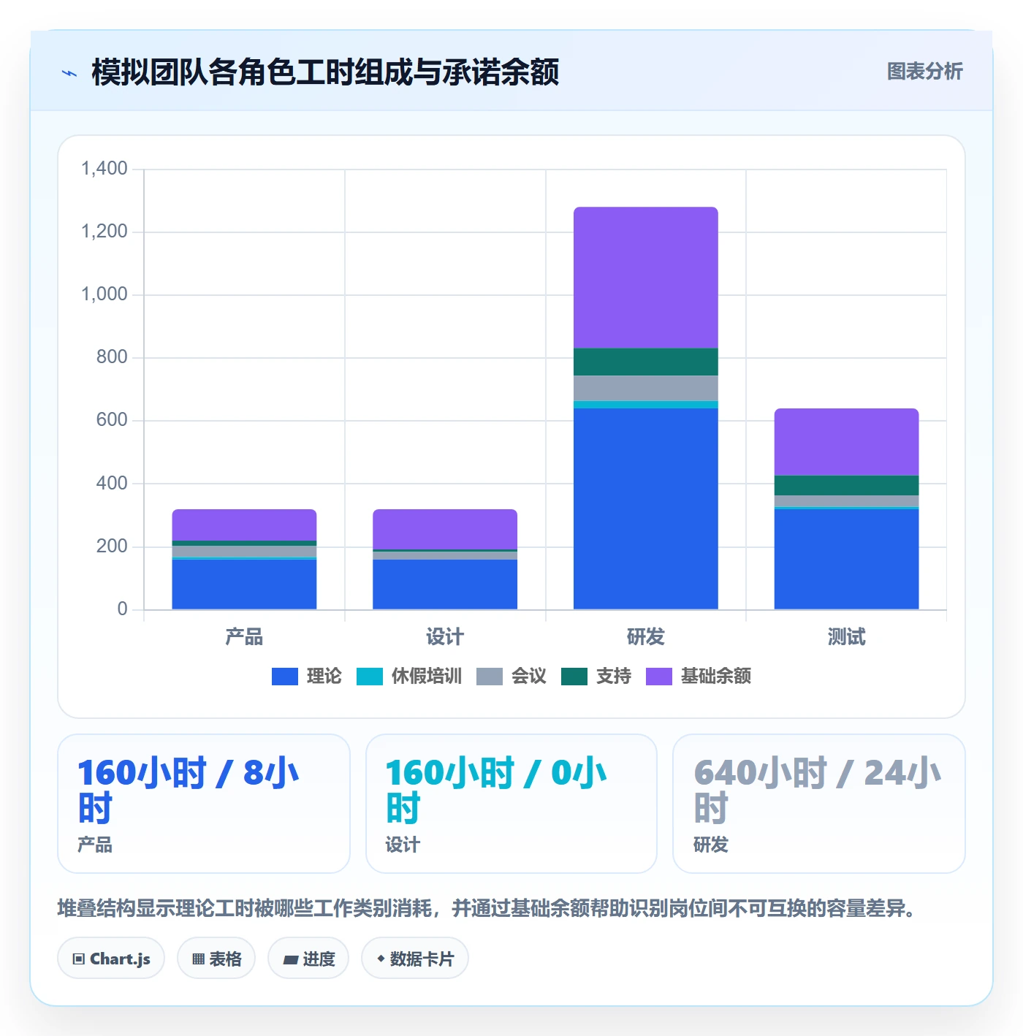Toggle the 会议 legend item

pyautogui.click(x=511, y=677)
